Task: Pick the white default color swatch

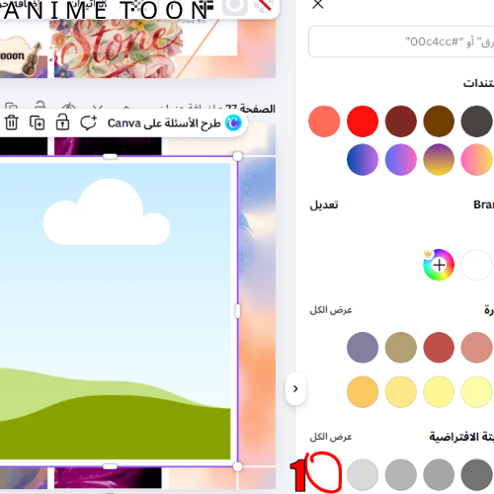Action: pos(324,474)
